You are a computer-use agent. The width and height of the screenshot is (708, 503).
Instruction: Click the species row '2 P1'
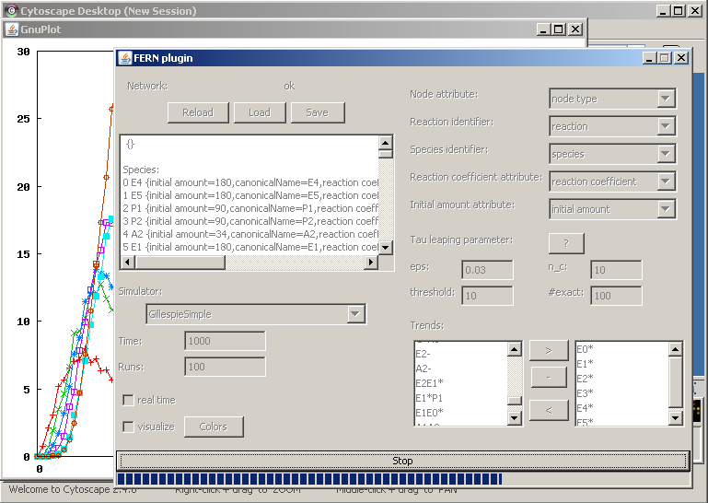[250, 208]
